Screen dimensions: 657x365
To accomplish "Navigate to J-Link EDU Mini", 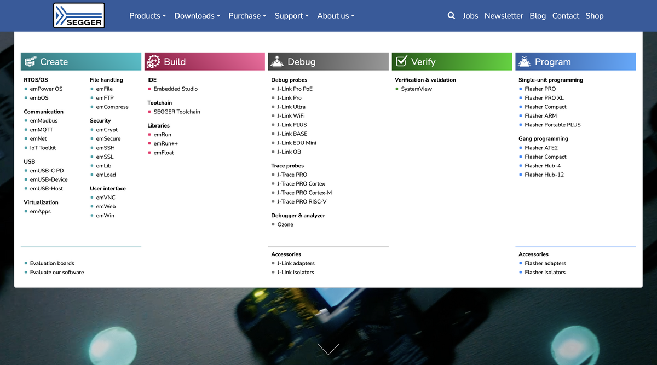I will pos(296,143).
